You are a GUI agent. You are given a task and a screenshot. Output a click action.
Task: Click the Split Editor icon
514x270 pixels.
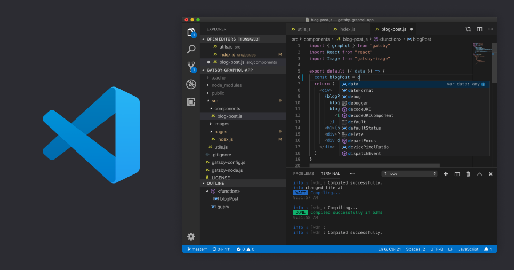(479, 29)
